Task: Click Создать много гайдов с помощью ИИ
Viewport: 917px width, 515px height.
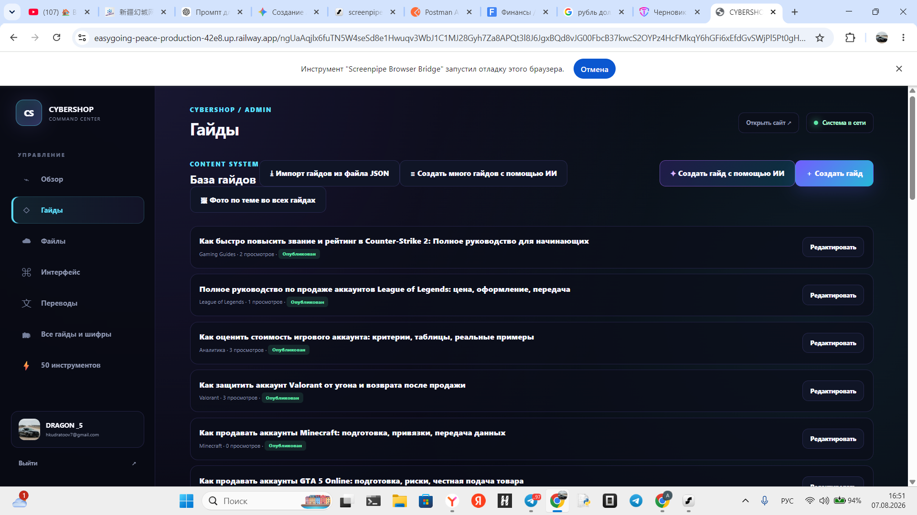Action: point(483,174)
